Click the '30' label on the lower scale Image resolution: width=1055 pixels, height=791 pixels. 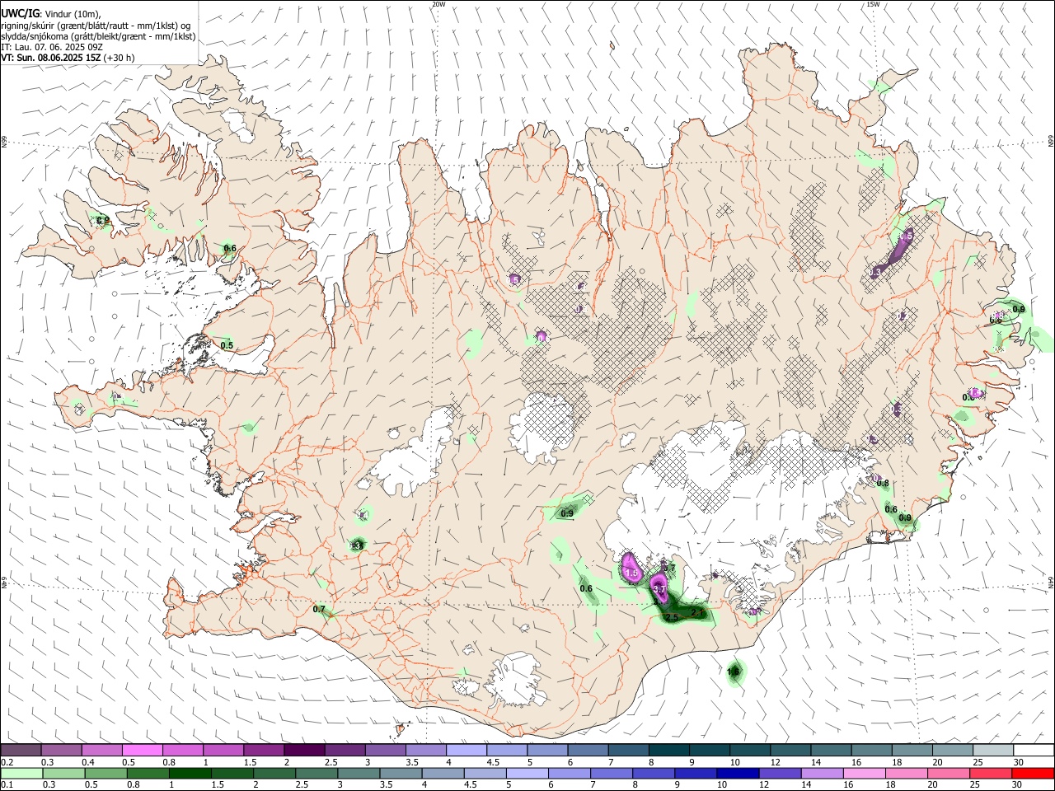pyautogui.click(x=1018, y=785)
